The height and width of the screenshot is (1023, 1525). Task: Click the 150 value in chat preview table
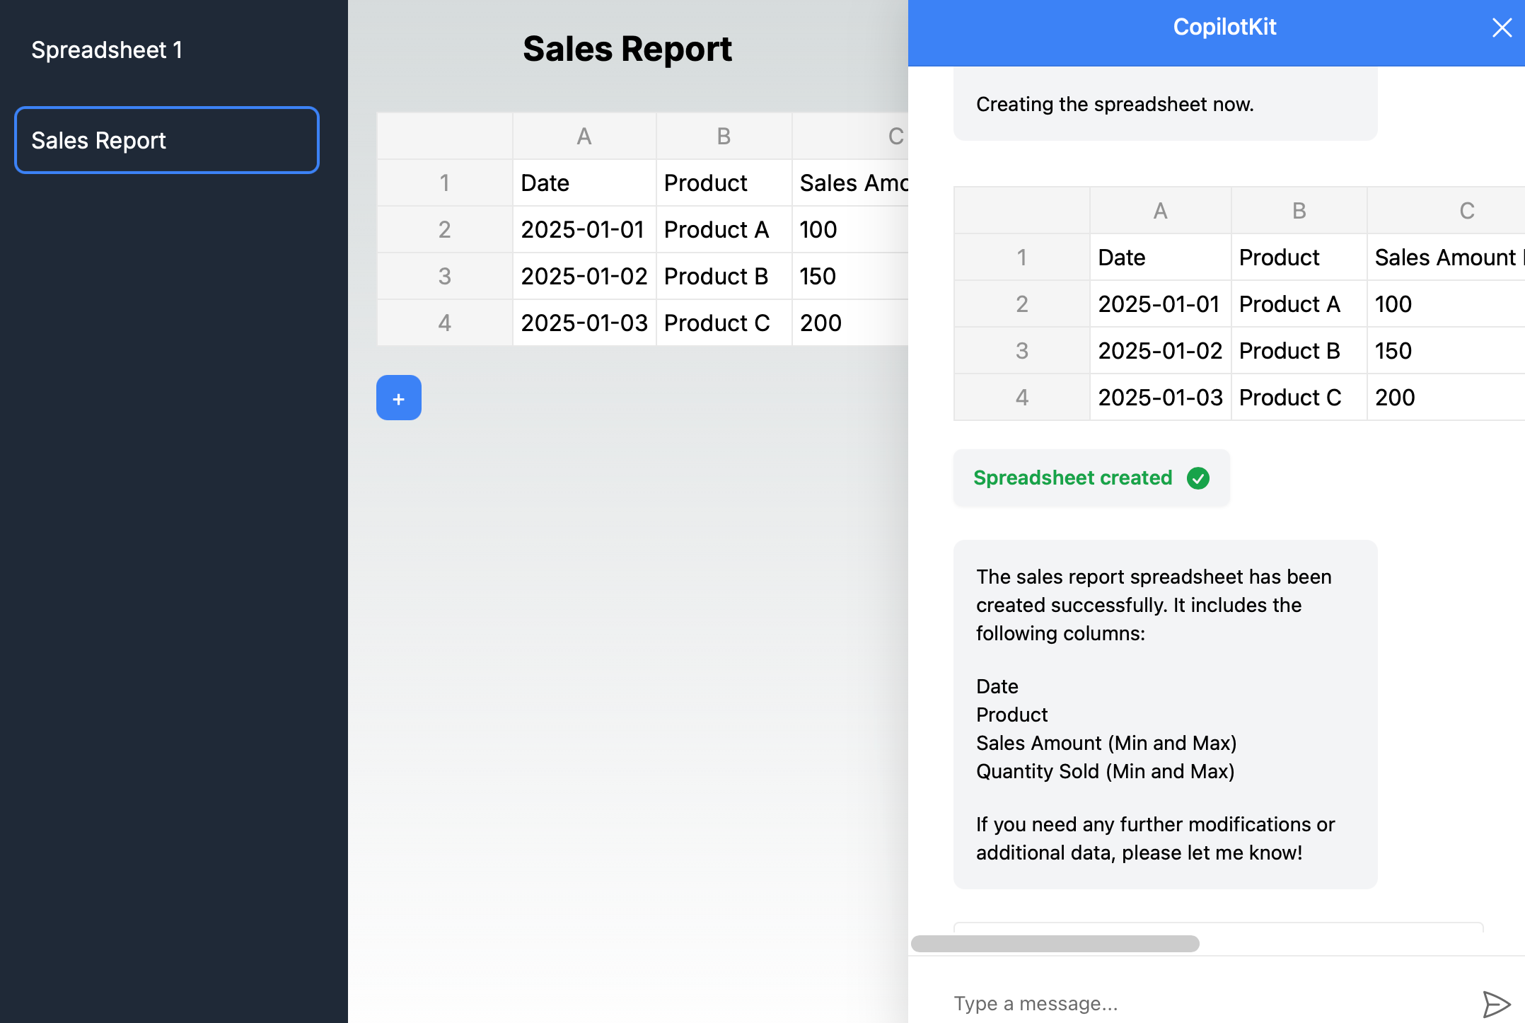coord(1446,350)
